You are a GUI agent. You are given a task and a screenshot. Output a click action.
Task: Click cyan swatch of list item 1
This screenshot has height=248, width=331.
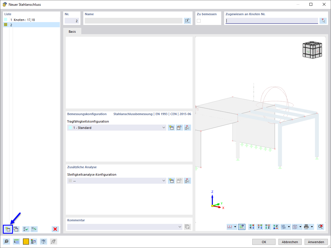tap(6, 20)
